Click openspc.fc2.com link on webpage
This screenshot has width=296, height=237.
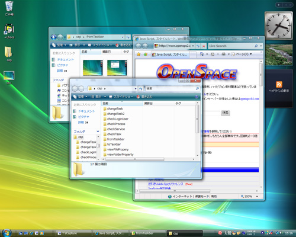click(250, 98)
